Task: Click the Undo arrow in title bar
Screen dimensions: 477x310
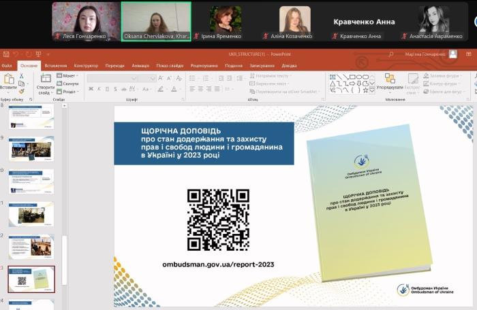Action: [16, 54]
